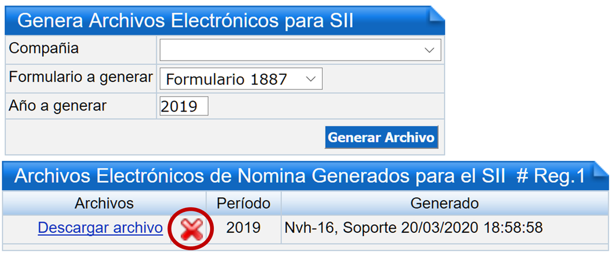Open the Formulario 1887 dropdown
Image resolution: width=611 pixels, height=253 pixels.
coord(241,79)
